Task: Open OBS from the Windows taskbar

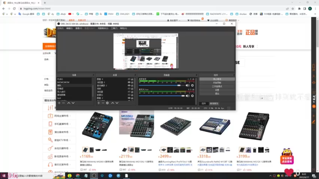Action: [94, 175]
